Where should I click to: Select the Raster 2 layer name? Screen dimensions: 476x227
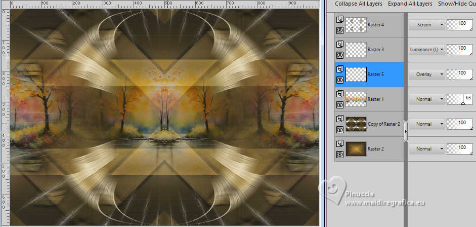375,149
